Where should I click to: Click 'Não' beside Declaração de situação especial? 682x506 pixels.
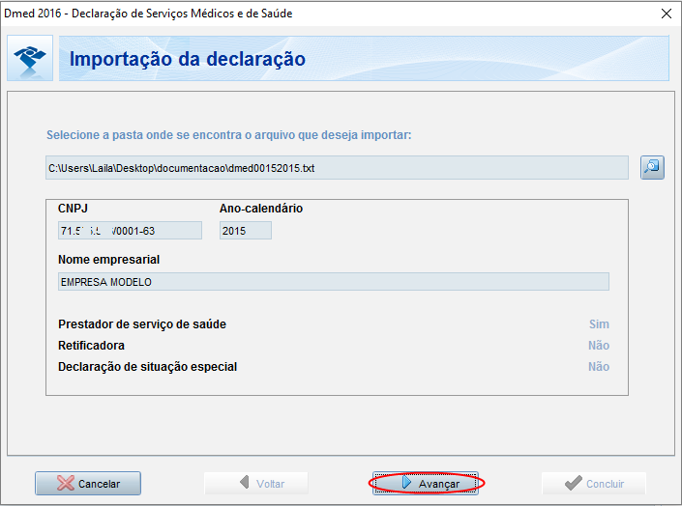click(599, 367)
